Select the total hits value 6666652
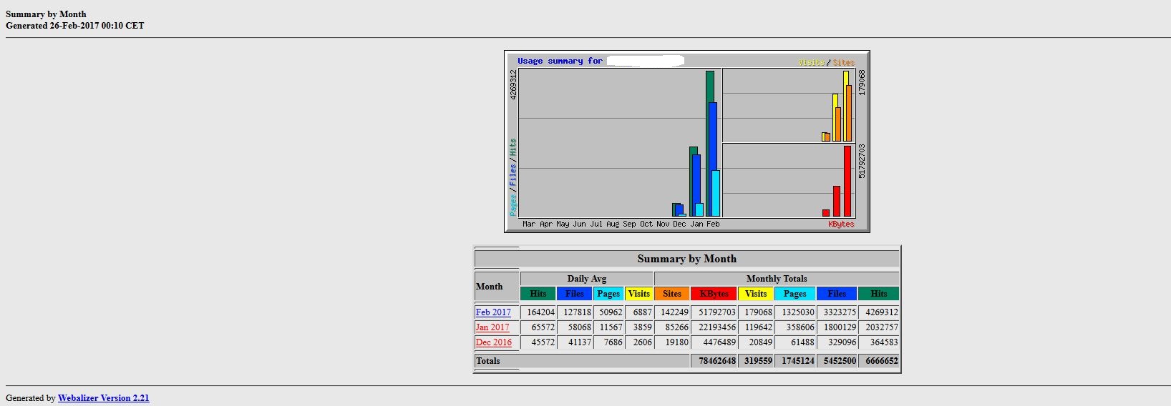This screenshot has width=1171, height=406. (882, 361)
